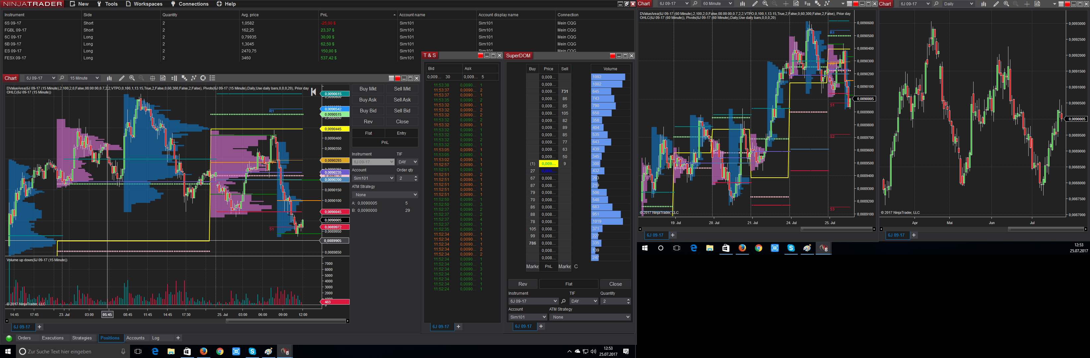Open the Connections menu

click(x=189, y=4)
